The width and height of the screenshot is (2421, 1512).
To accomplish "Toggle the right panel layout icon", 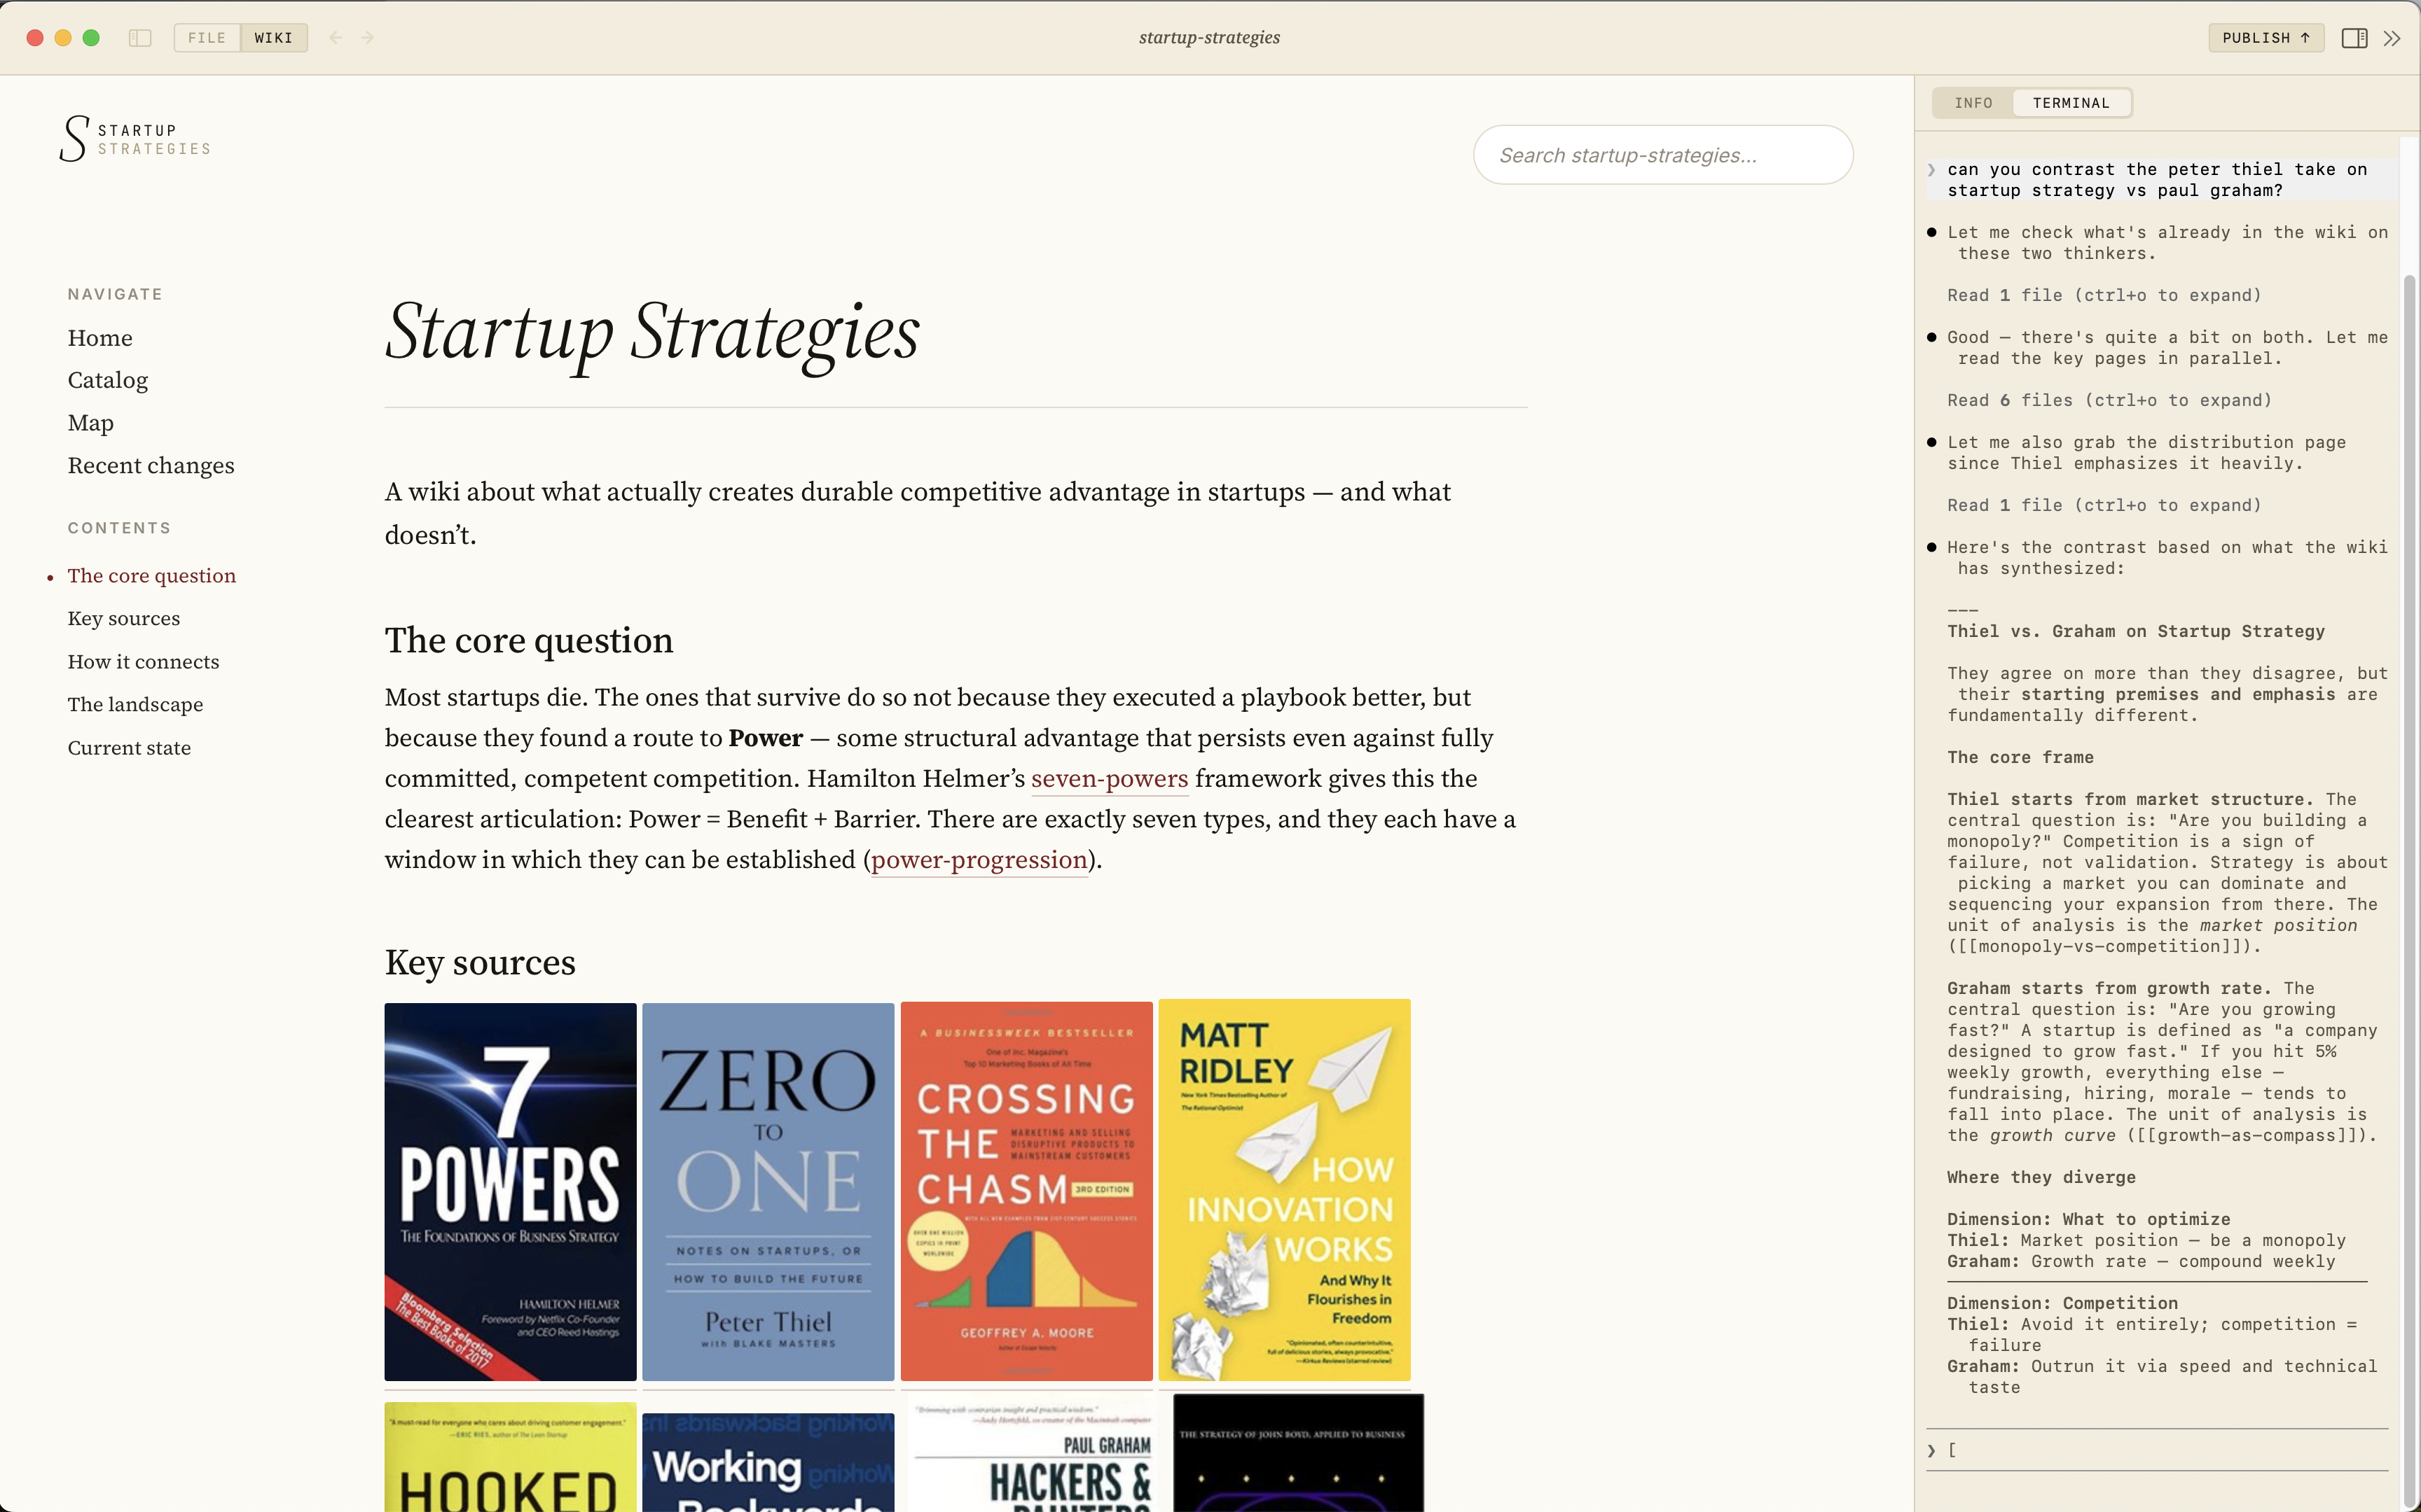I will [2355, 37].
